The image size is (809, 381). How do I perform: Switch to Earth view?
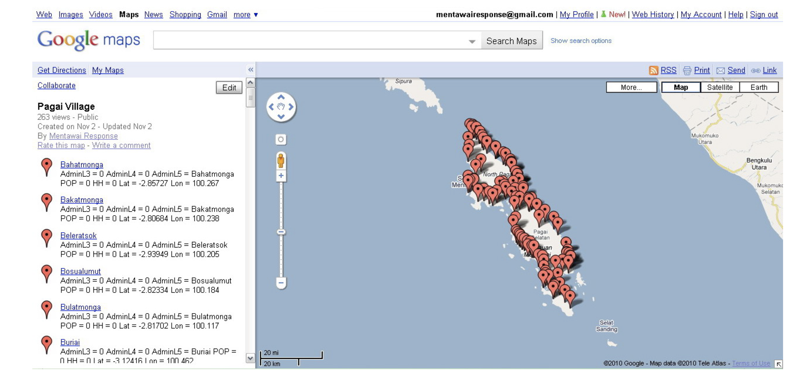pos(759,87)
